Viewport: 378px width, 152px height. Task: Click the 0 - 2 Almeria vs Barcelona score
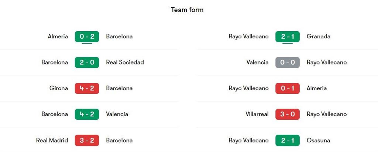click(x=87, y=36)
